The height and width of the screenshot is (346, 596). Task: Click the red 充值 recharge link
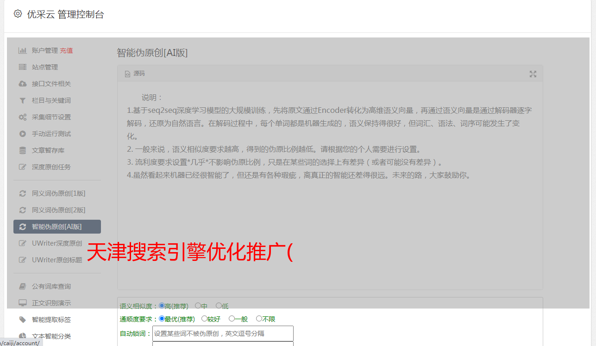(66, 50)
